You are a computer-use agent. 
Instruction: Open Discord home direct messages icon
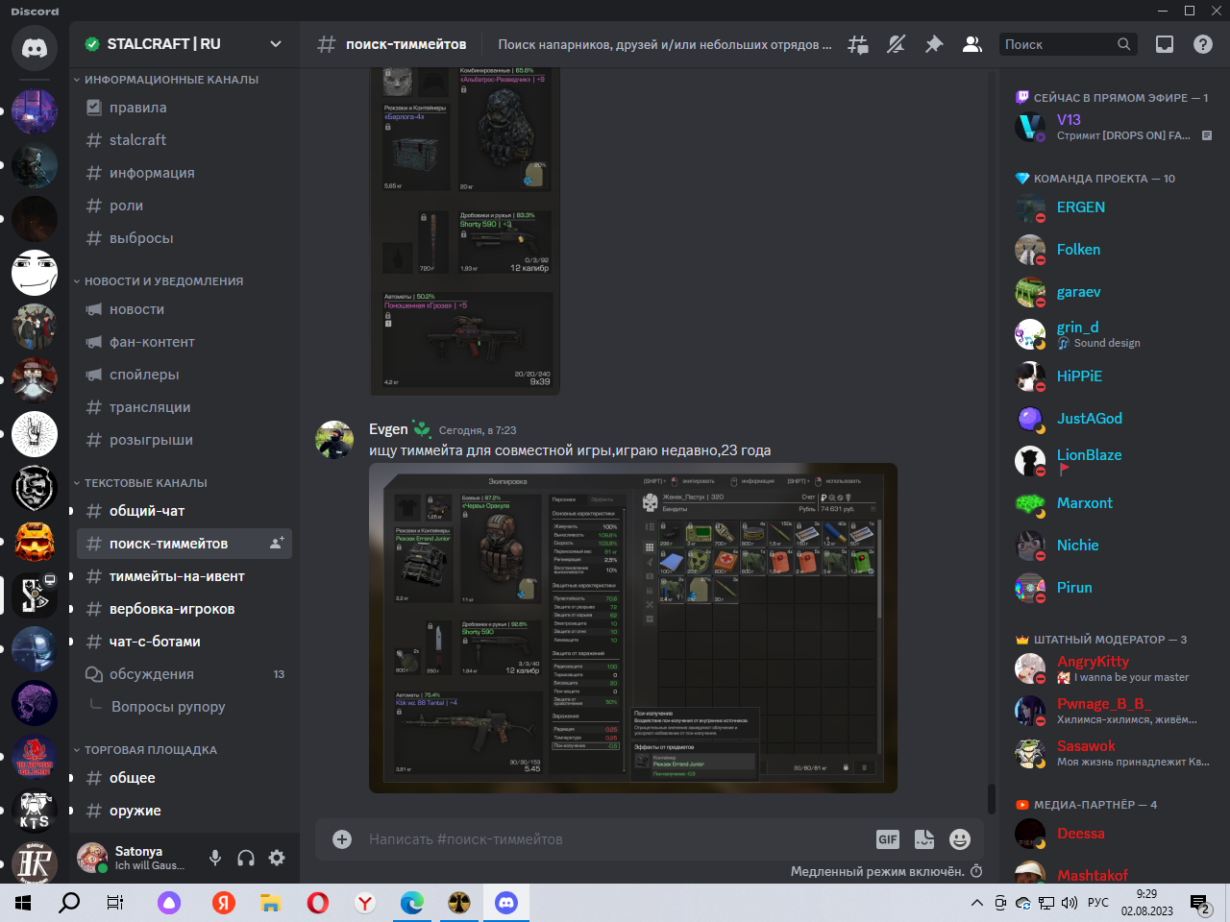pyautogui.click(x=35, y=47)
